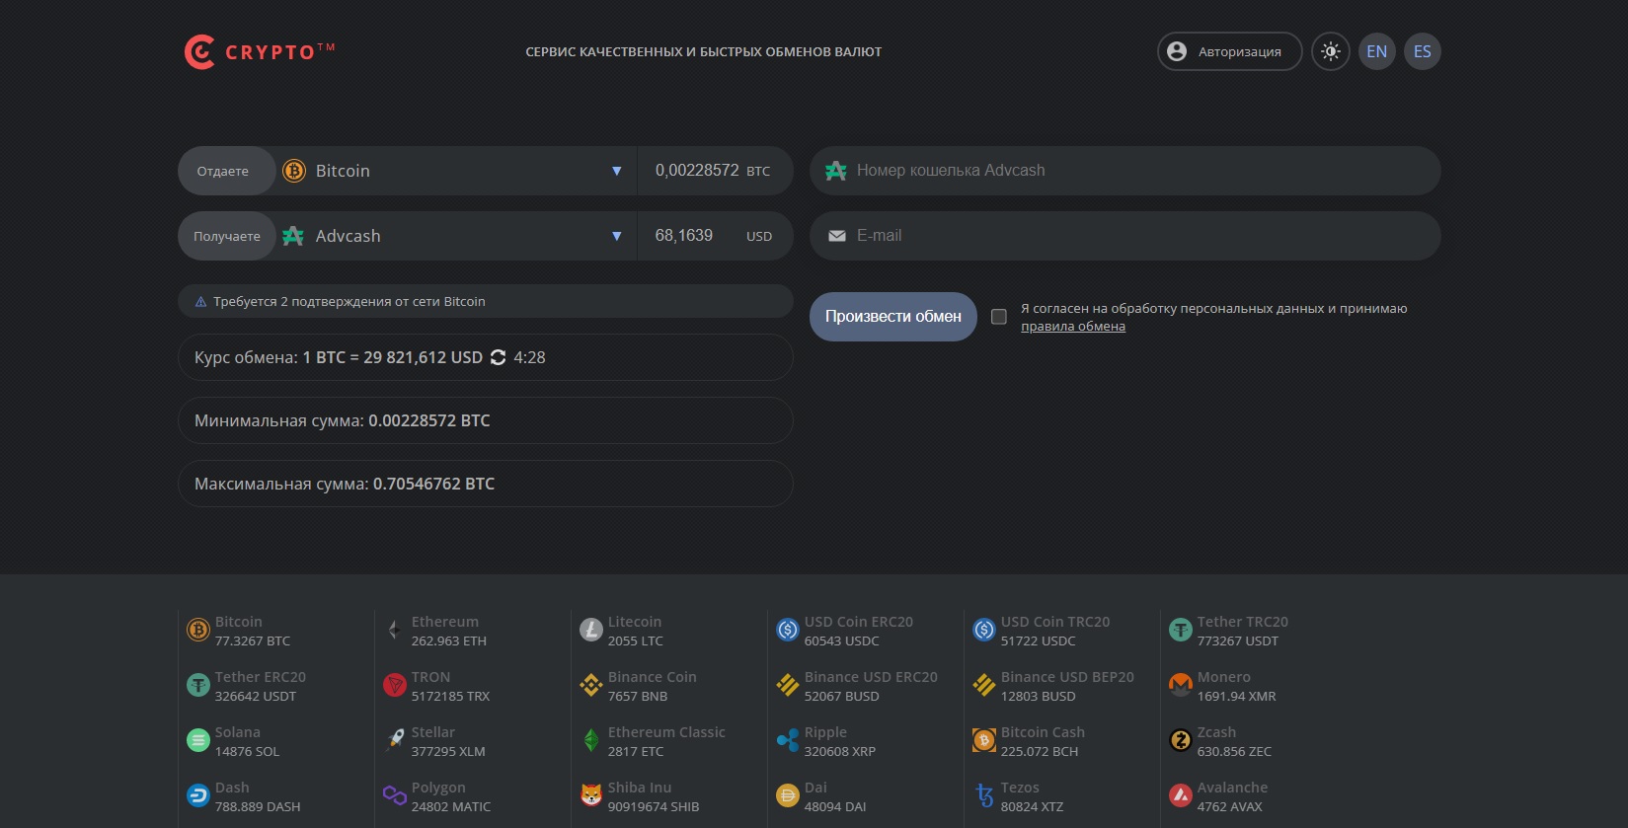Viewport: 1628px width, 828px height.
Task: Expand the Bitcoin give-currency dropdown arrow
Action: click(x=617, y=171)
